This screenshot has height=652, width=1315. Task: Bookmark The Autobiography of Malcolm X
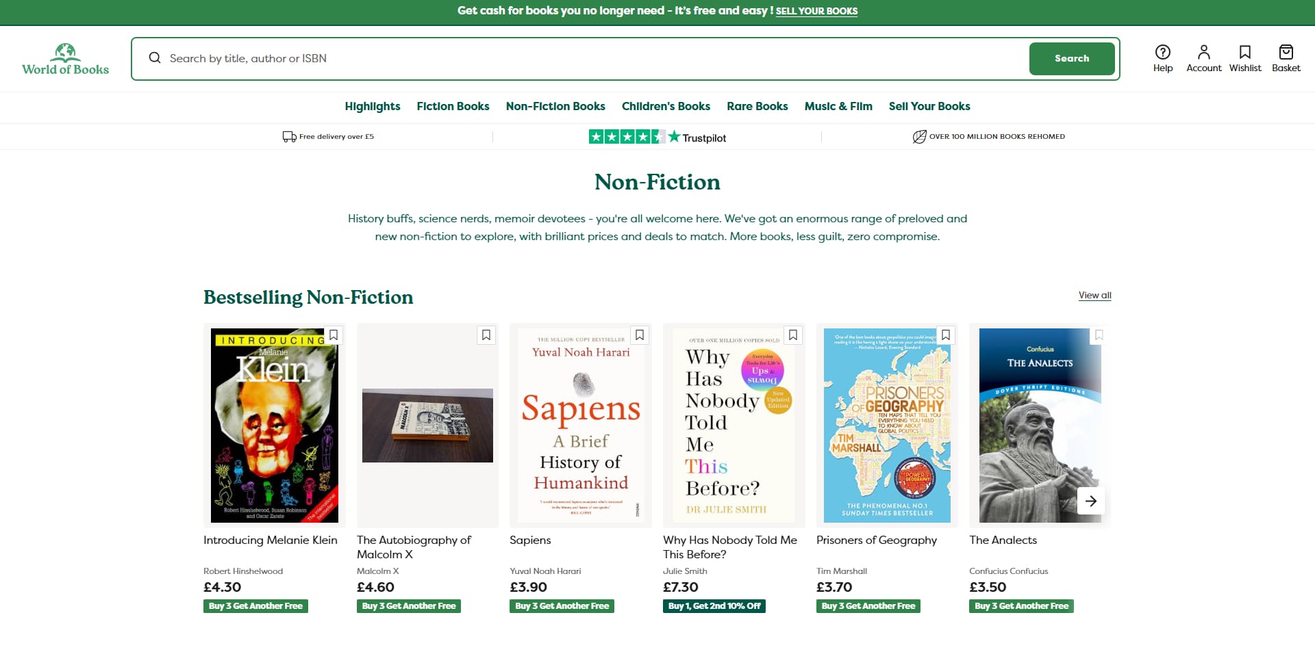pyautogui.click(x=486, y=335)
